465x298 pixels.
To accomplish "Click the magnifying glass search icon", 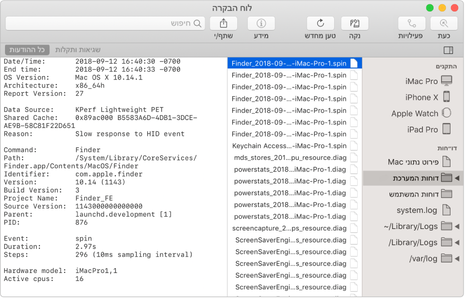I will click(x=197, y=23).
